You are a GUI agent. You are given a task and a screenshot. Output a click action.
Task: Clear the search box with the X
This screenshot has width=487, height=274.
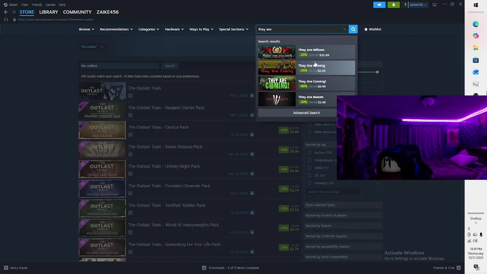(x=345, y=29)
